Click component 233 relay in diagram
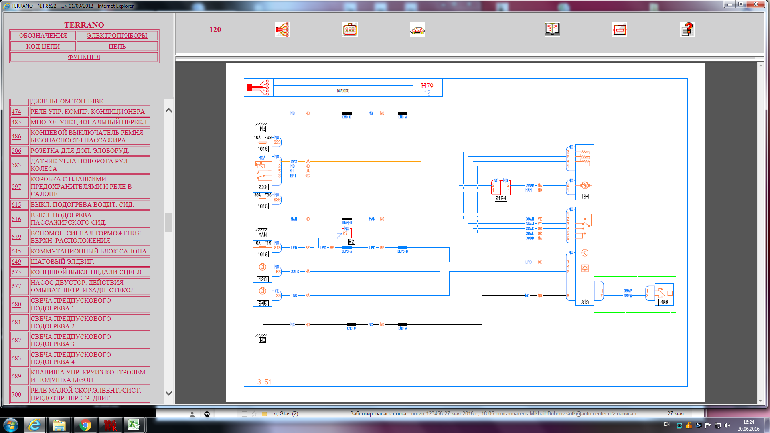 click(263, 172)
